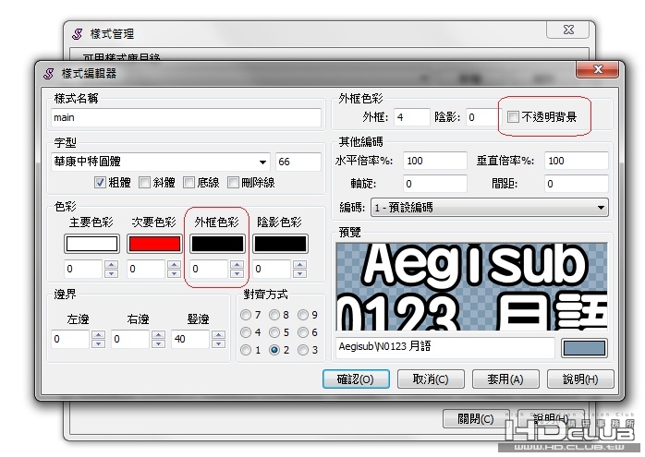
Task: Enable the 刪除線 strikeout checkbox
Action: click(233, 183)
